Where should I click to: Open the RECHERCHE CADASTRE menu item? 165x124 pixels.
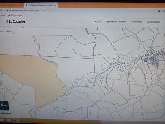point(116,22)
